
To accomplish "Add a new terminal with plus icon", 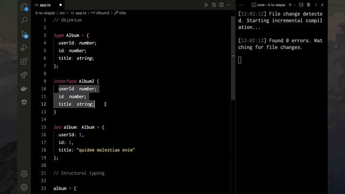I will pyautogui.click(x=290, y=5).
